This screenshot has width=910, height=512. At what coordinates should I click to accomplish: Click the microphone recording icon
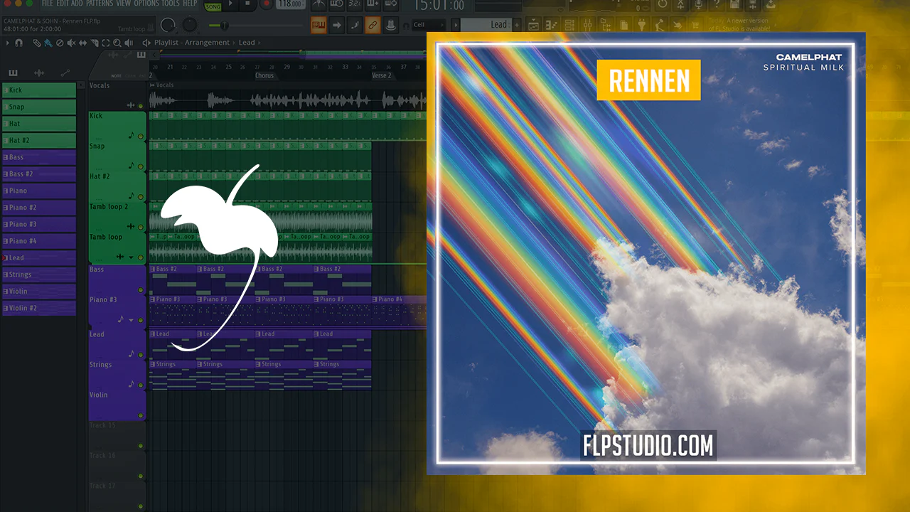pos(700,5)
